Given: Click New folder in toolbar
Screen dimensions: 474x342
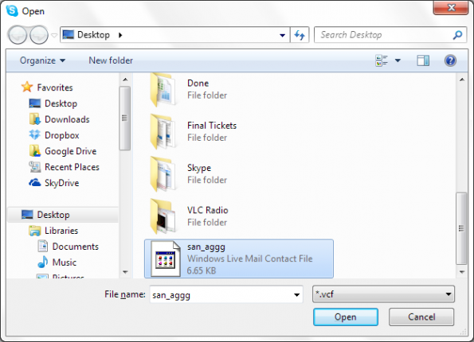Looking at the screenshot, I should (111, 60).
